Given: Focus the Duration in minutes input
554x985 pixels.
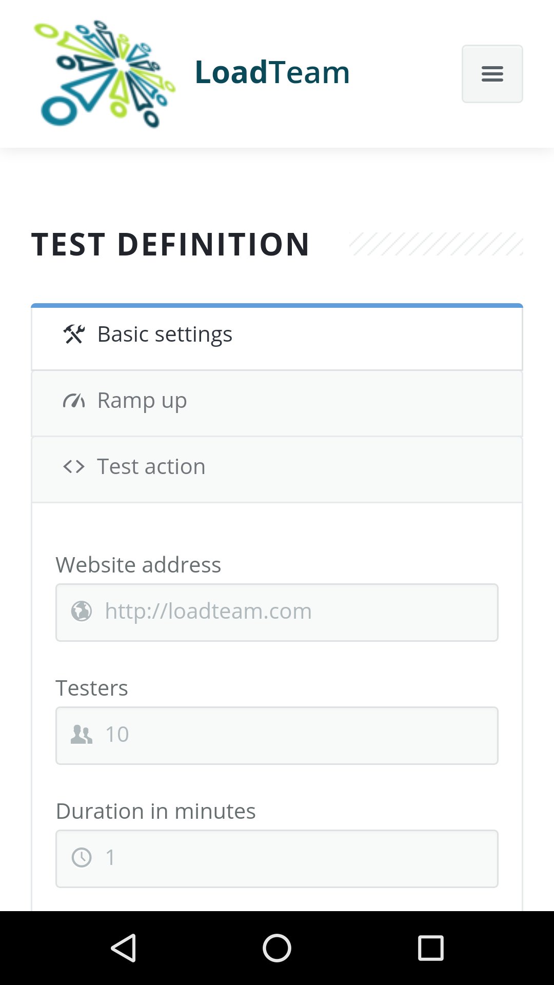Looking at the screenshot, I should pyautogui.click(x=298, y=858).
